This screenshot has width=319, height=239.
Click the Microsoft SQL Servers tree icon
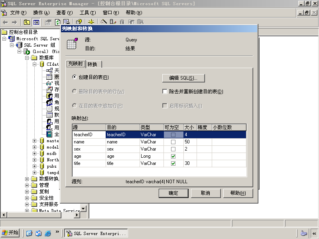[12, 39]
